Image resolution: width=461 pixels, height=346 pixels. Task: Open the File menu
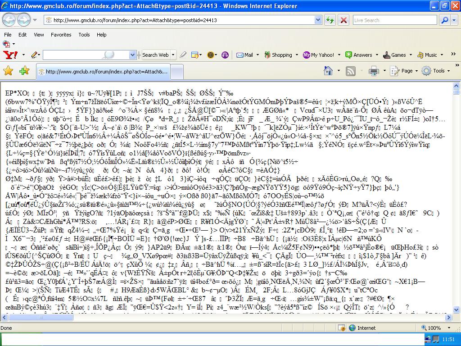point(8,35)
